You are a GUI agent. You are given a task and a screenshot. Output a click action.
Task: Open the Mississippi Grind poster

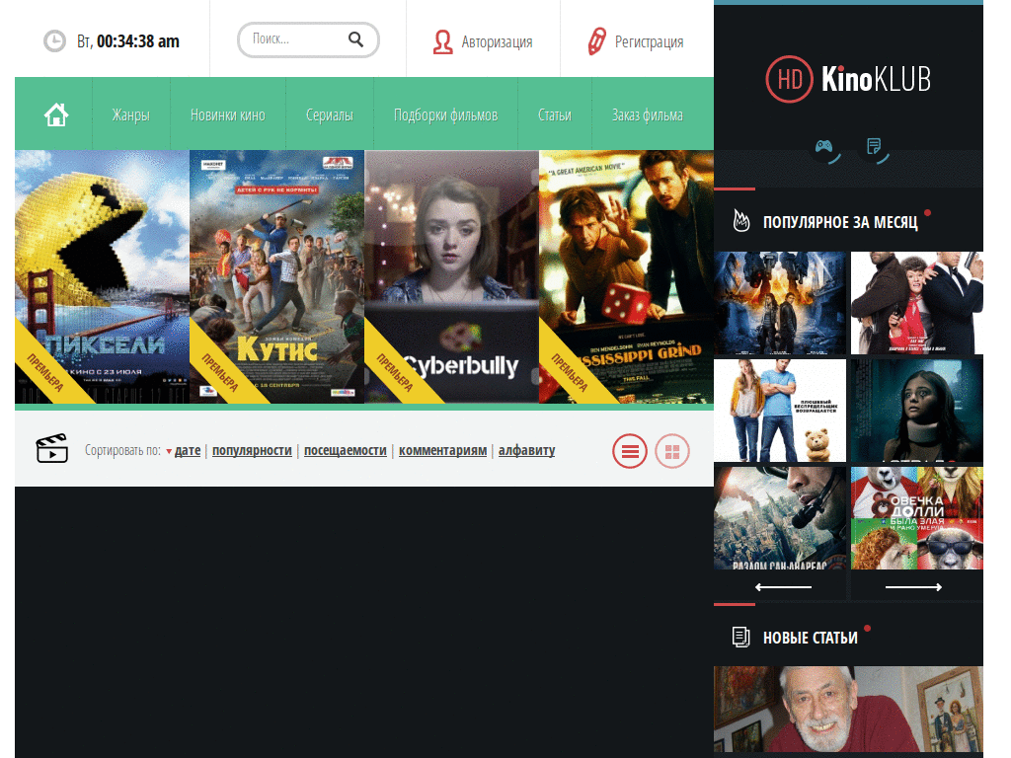click(x=626, y=277)
